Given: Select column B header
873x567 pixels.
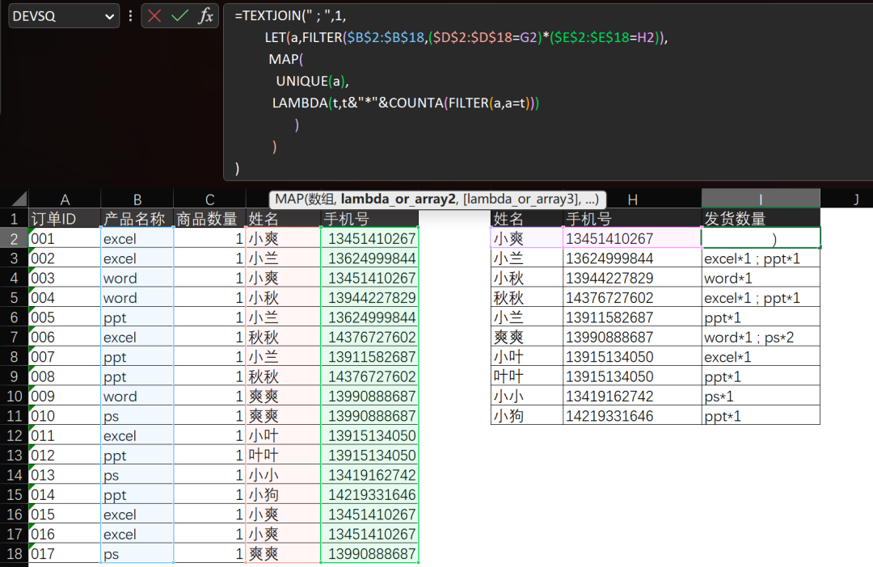Looking at the screenshot, I should coord(137,199).
